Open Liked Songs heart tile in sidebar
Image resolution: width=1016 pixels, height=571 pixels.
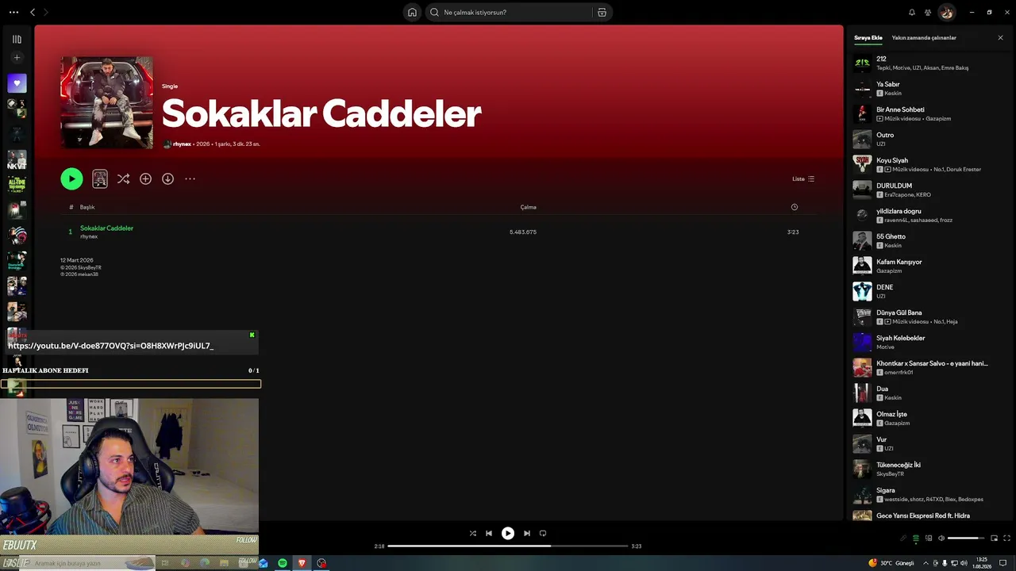tap(17, 83)
